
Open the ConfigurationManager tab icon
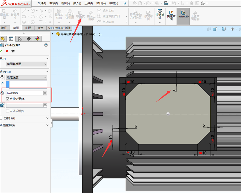coord(20,38)
